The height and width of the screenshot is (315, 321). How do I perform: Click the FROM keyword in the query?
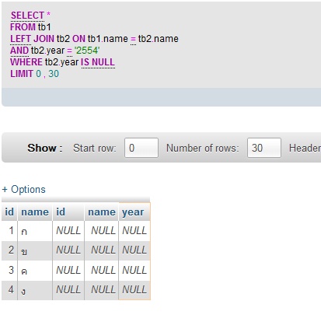pyautogui.click(x=23, y=27)
